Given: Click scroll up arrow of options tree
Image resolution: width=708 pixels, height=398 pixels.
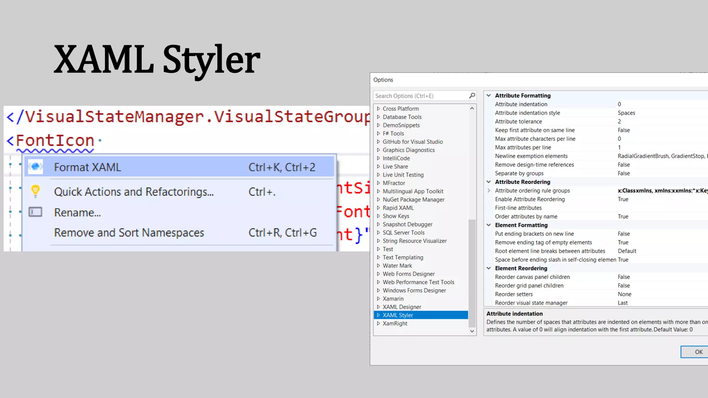Looking at the screenshot, I should 472,108.
